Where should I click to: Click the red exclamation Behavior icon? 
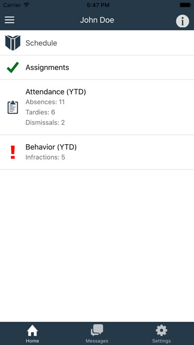[x=13, y=152]
